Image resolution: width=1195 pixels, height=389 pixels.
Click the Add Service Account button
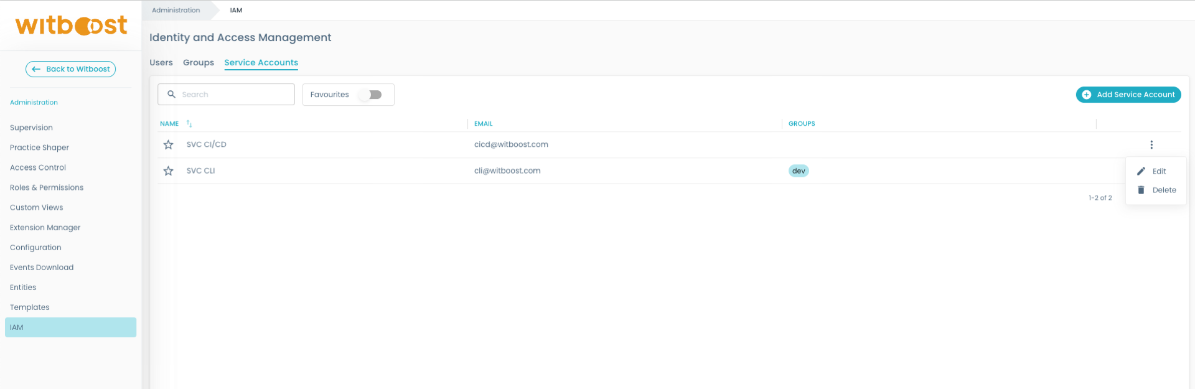(1128, 95)
